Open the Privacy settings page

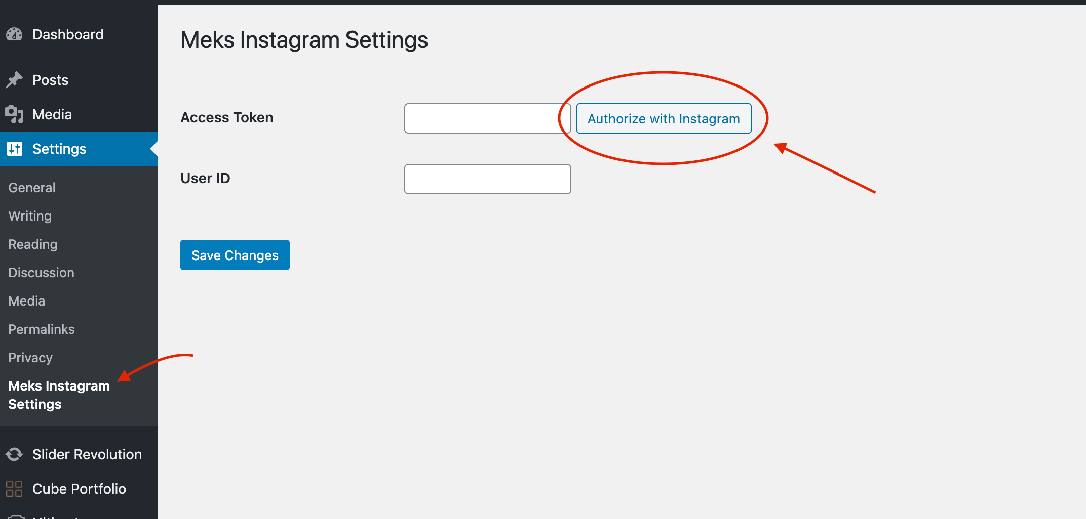[x=30, y=358]
